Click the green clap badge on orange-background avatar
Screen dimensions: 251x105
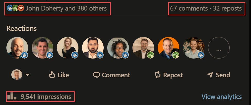[176, 55]
